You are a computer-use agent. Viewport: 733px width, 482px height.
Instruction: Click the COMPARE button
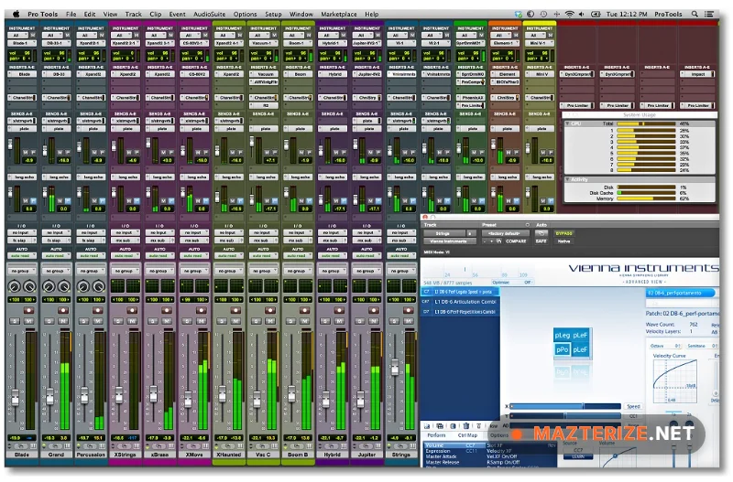(x=516, y=241)
